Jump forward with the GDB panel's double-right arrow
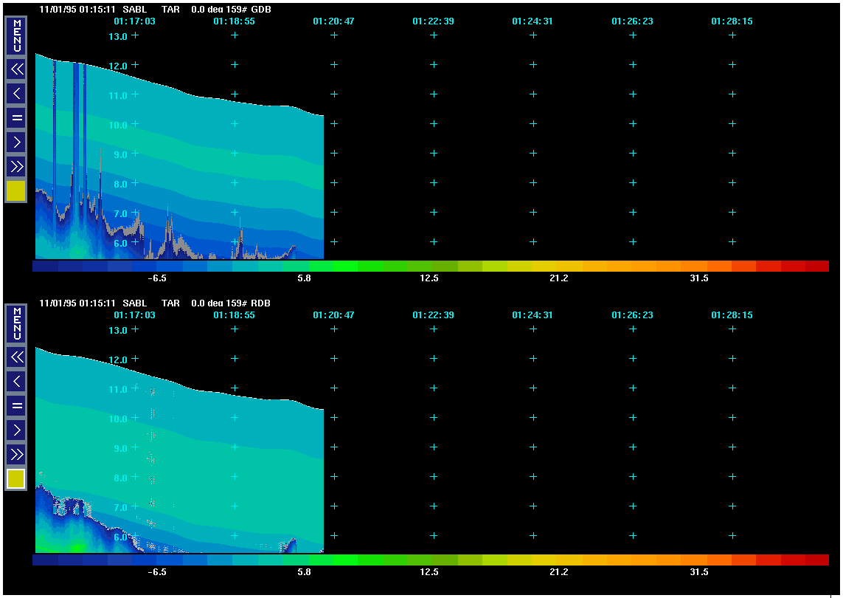Image resolution: width=843 pixels, height=598 pixels. (16, 166)
